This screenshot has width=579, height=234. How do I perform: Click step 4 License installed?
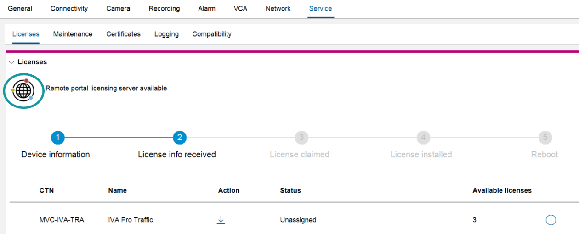click(423, 138)
